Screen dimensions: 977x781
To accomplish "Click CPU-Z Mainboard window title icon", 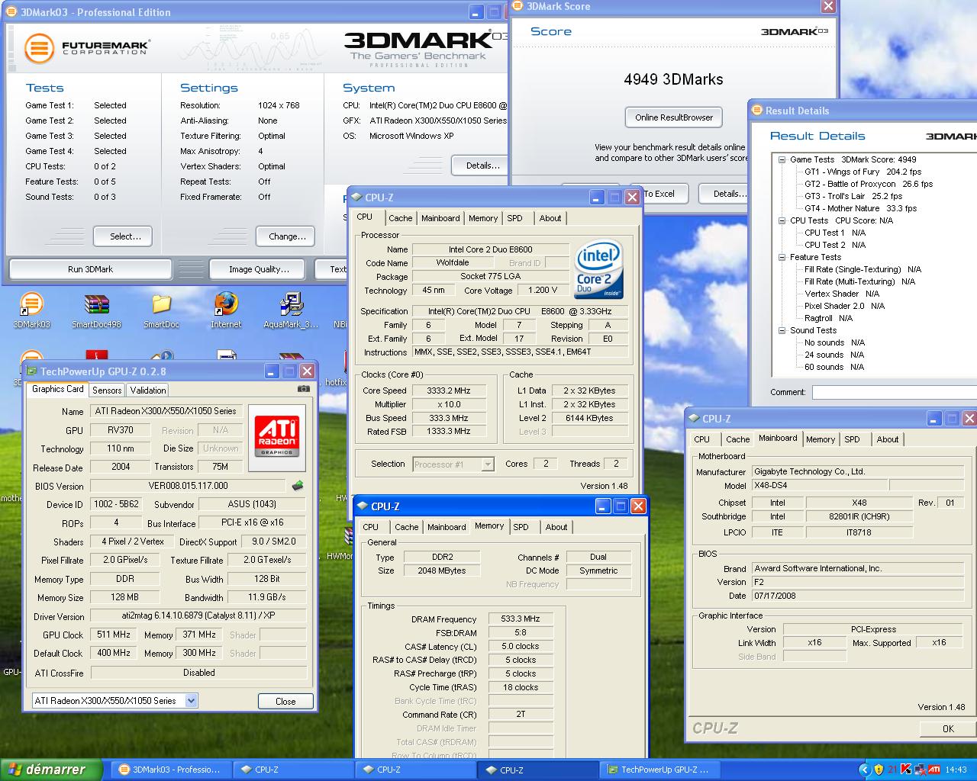I will (694, 419).
